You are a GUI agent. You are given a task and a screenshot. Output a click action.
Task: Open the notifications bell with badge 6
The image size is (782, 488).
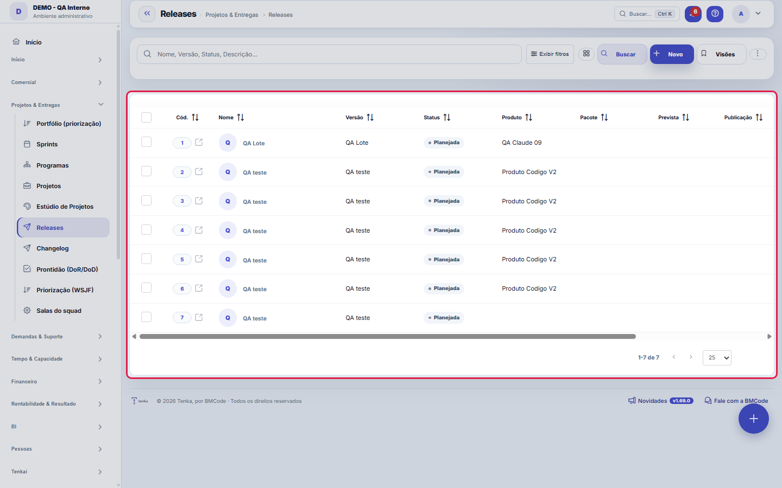pos(693,14)
